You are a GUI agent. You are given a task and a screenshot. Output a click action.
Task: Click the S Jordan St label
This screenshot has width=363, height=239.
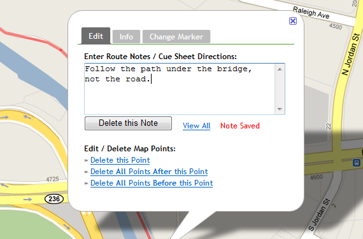tap(319, 214)
